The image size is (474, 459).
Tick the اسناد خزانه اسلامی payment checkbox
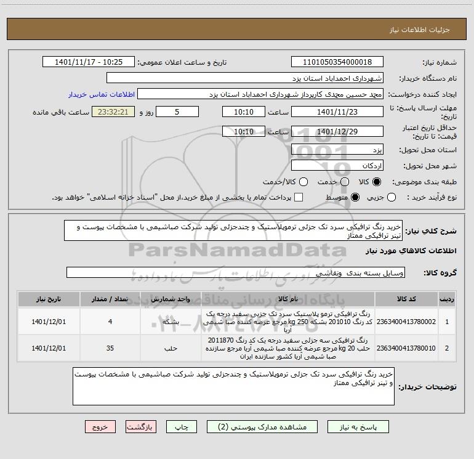(x=299, y=197)
